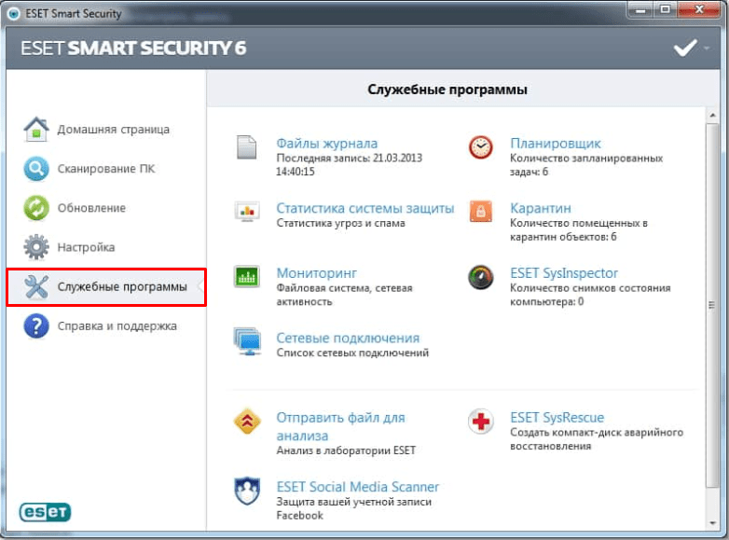Screen dimensions: 729x540
Task: Click the ESET Social Media Scanner shield icon
Action: [x=246, y=491]
